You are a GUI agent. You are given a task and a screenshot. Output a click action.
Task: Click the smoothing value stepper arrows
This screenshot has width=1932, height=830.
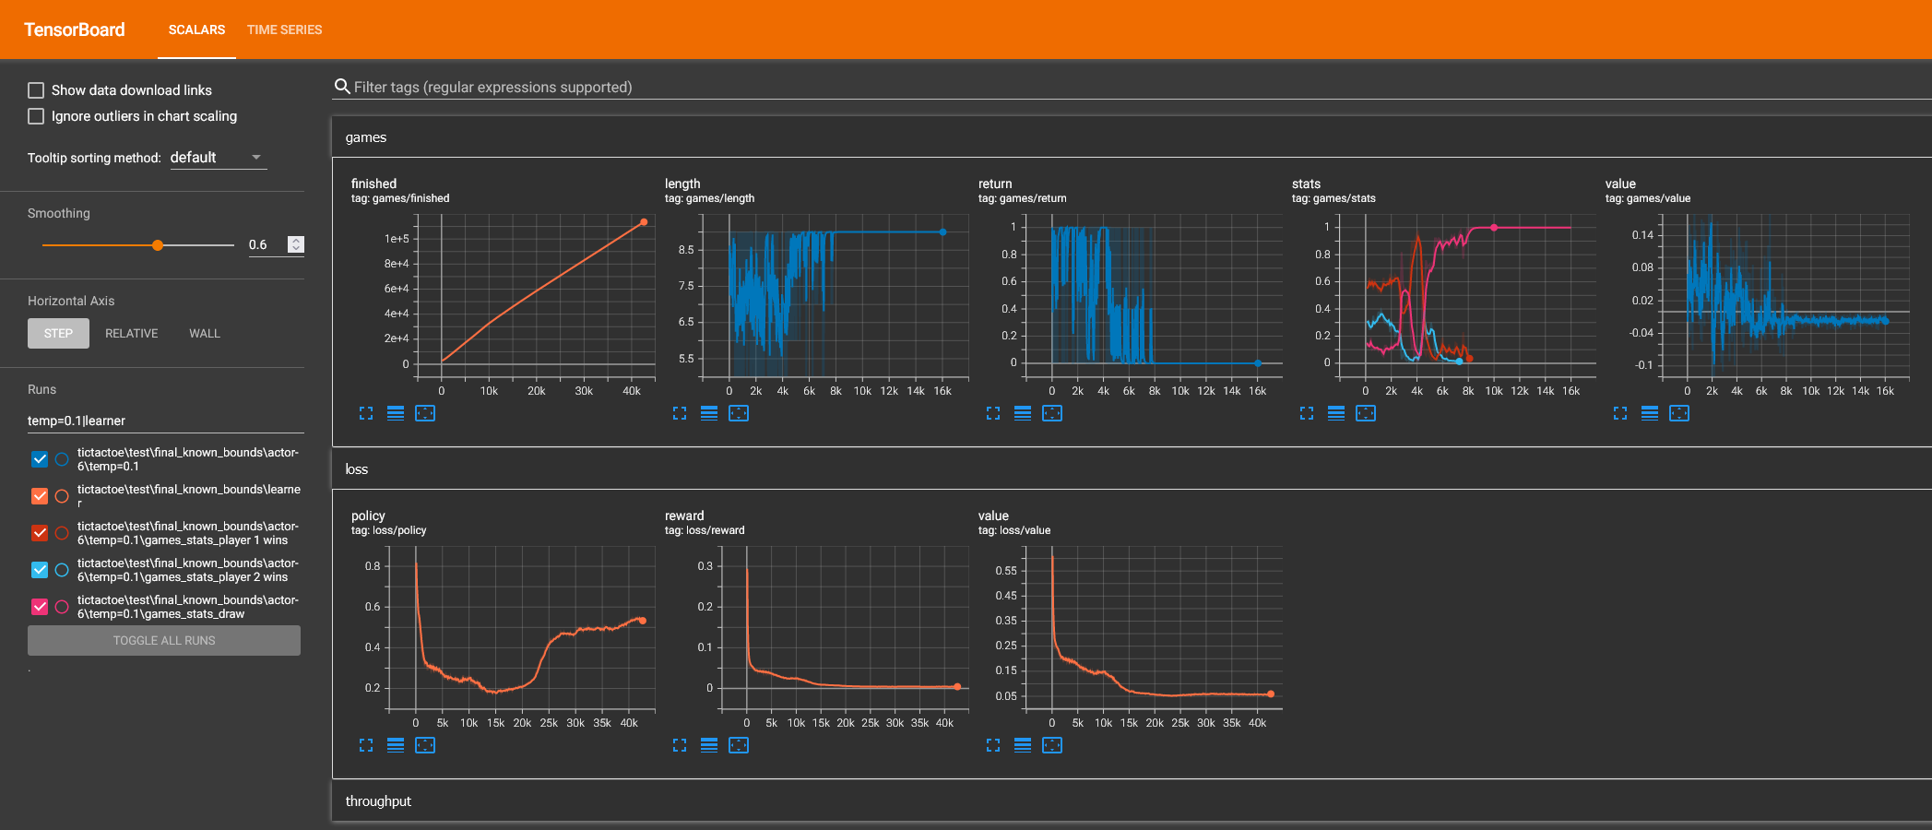[296, 244]
